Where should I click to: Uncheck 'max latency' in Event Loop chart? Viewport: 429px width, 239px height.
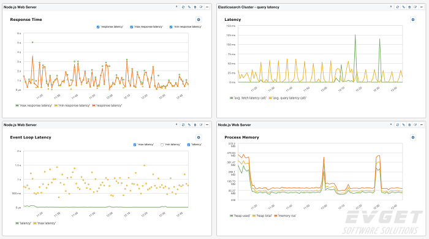tap(135, 145)
